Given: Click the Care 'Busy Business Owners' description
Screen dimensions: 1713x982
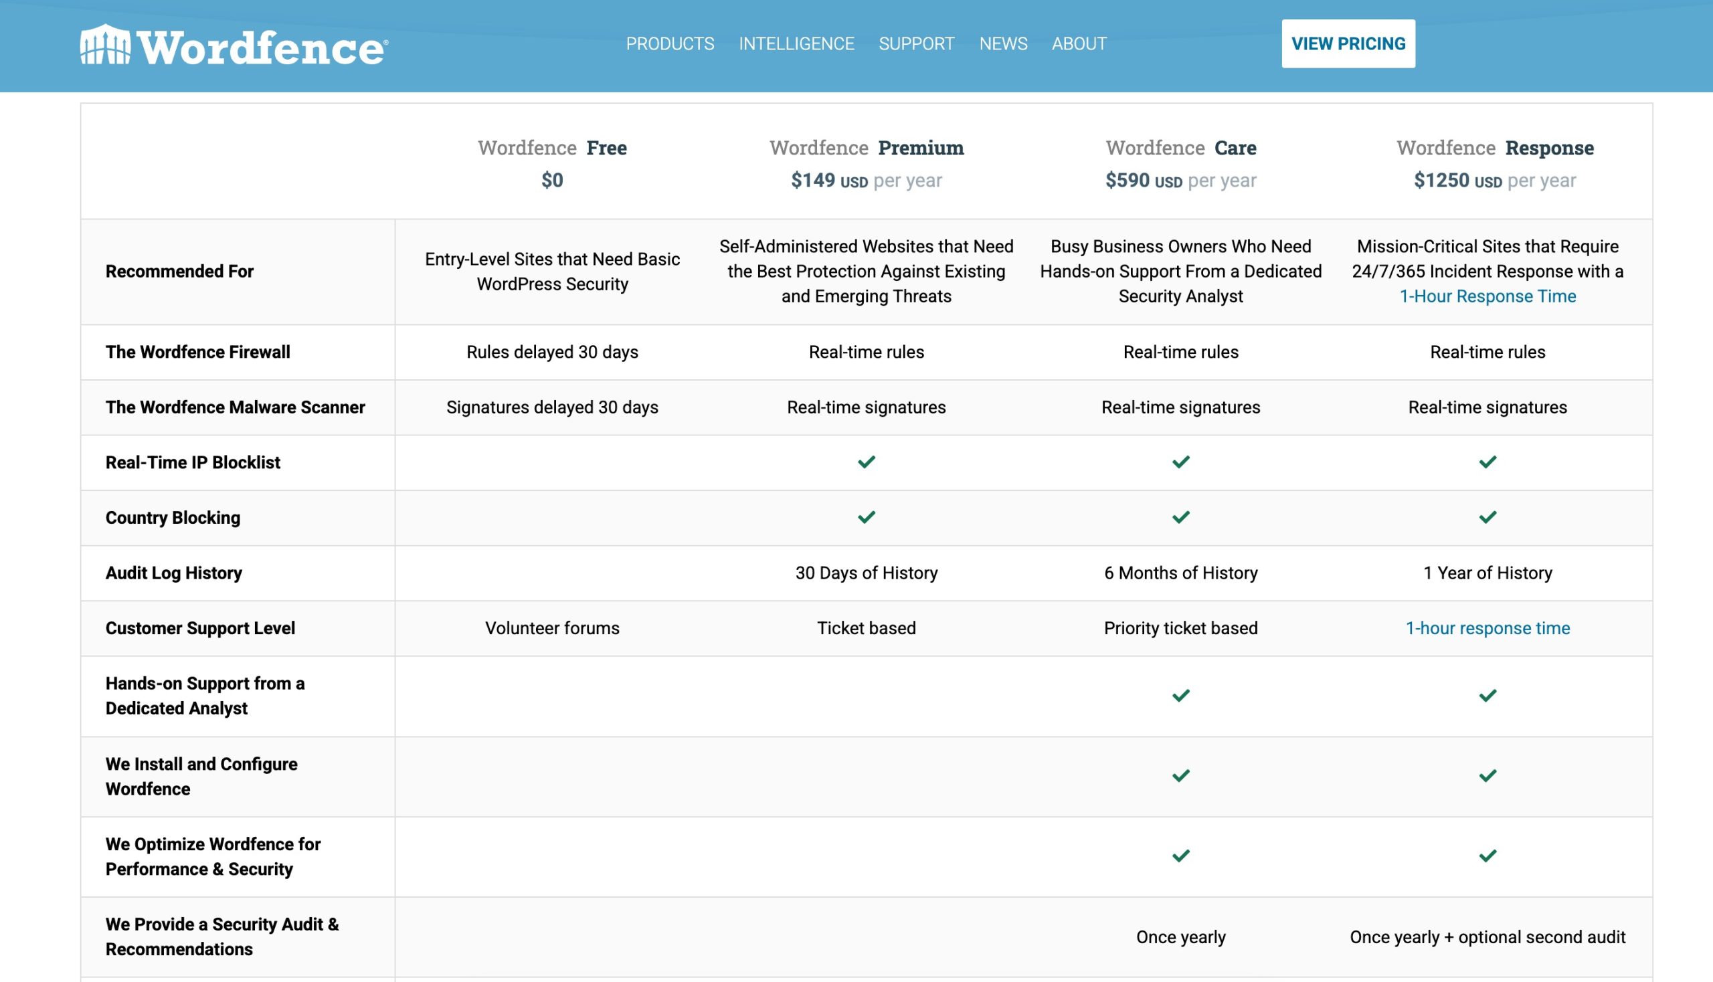Looking at the screenshot, I should click(x=1180, y=271).
